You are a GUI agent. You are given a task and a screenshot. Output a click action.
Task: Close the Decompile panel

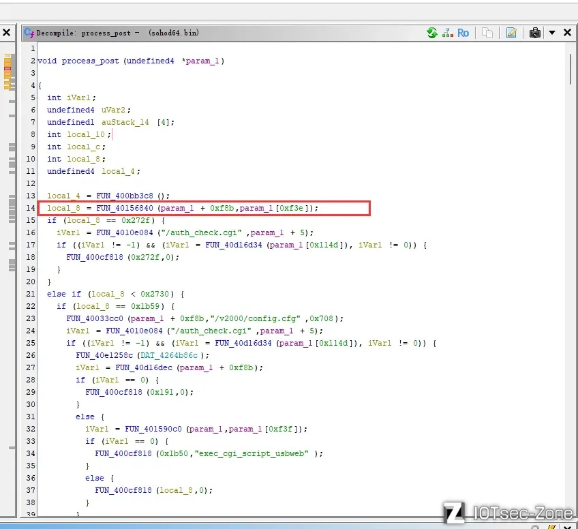click(x=567, y=33)
